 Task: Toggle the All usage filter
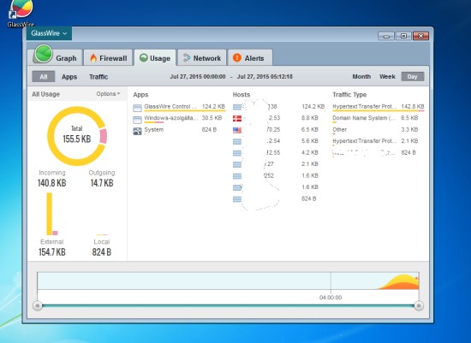click(x=44, y=76)
